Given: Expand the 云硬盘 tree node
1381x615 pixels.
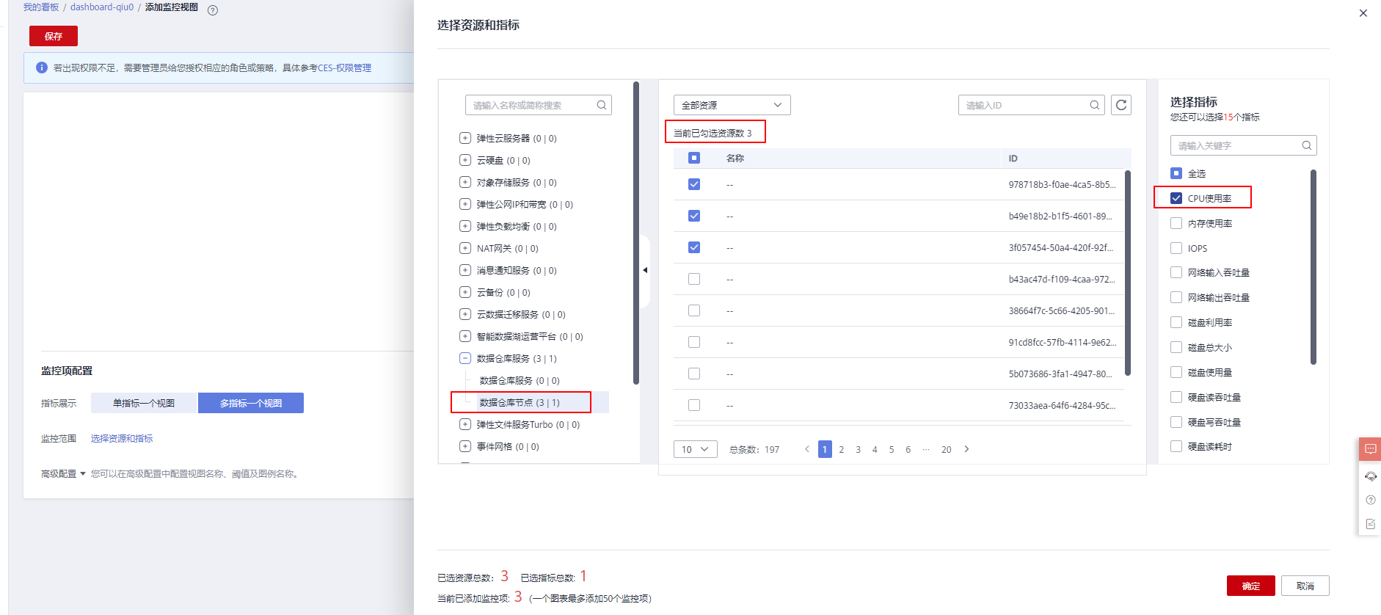Looking at the screenshot, I should pos(465,160).
